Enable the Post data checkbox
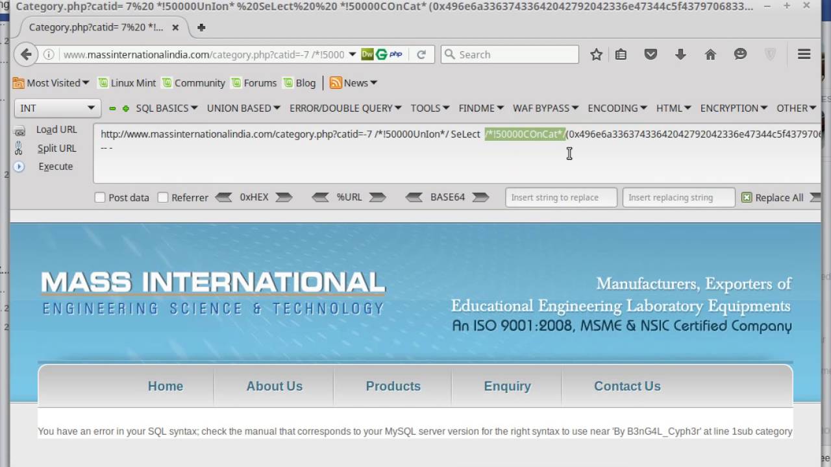The height and width of the screenshot is (467, 831). 100,197
